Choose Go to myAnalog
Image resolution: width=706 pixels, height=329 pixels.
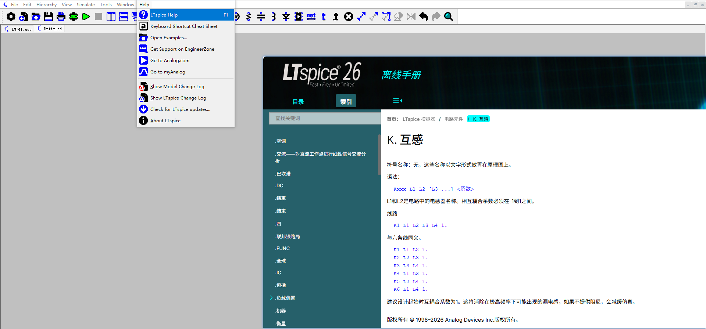point(186,72)
